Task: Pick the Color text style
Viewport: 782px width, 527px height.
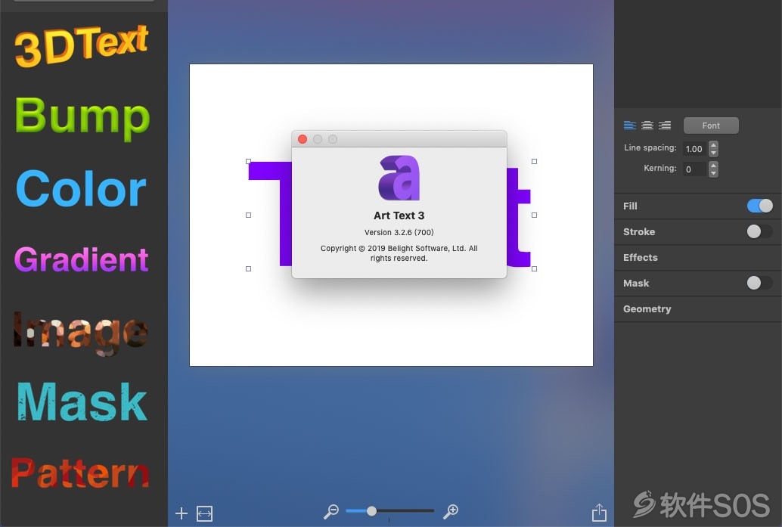Action: [81, 188]
